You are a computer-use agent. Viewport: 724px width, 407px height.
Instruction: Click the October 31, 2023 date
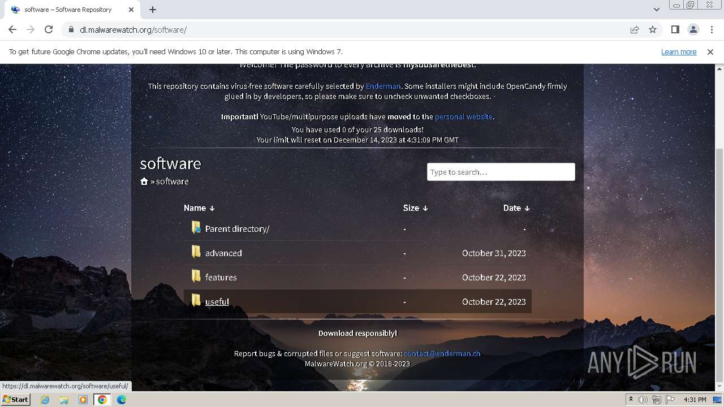coord(494,253)
